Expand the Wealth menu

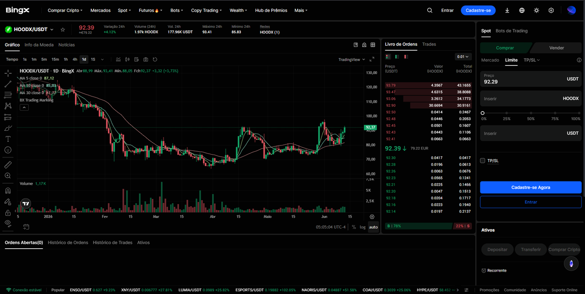pyautogui.click(x=238, y=10)
